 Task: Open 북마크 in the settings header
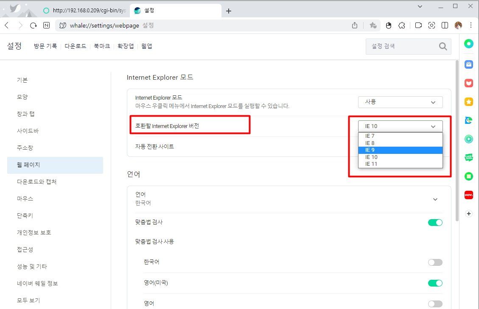point(102,46)
